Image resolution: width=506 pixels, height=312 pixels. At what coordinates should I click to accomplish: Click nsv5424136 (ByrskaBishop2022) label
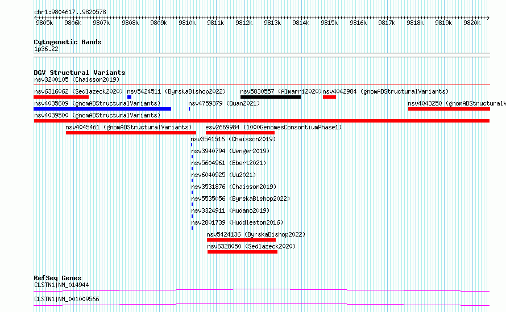pos(256,234)
